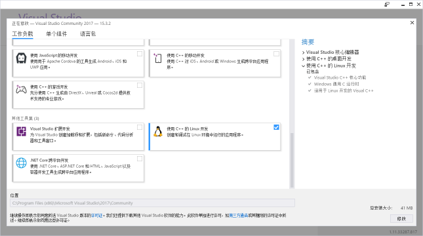Click the 41 MB total install size value

tap(407, 208)
